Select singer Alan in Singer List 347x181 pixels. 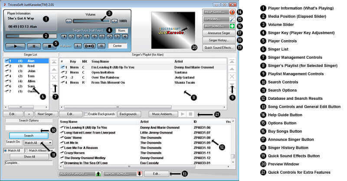[x=26, y=61]
